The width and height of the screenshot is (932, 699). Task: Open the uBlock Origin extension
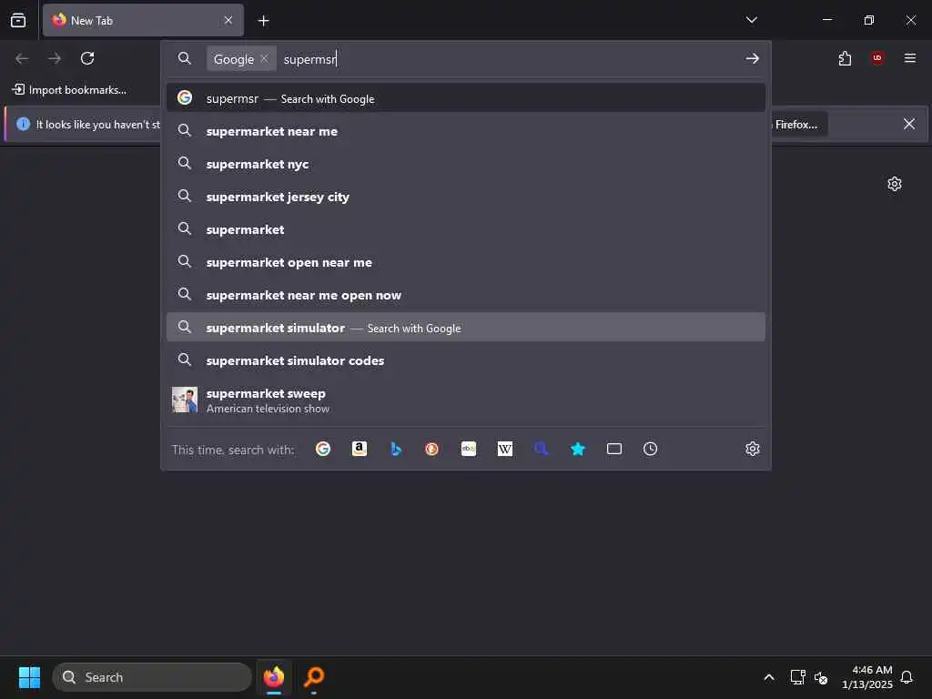(x=877, y=58)
